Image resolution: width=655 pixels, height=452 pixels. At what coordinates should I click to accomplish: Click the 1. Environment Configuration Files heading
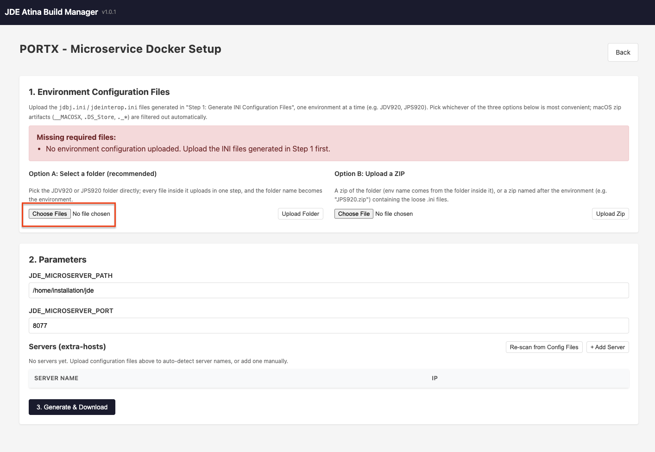[99, 92]
